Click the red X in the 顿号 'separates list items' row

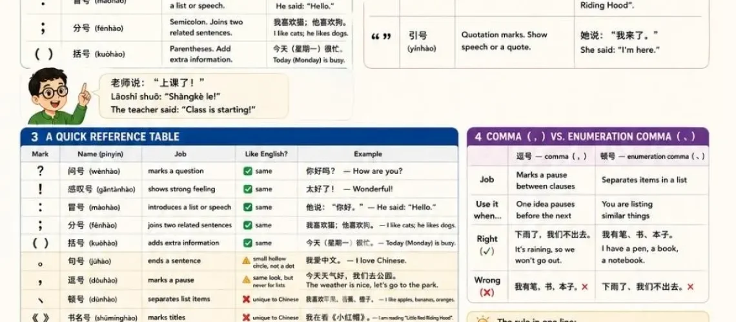pyautogui.click(x=246, y=299)
